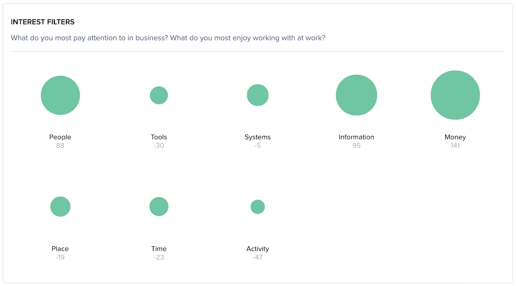Select the Place label
Viewport: 516px width, 286px height.
click(x=60, y=249)
